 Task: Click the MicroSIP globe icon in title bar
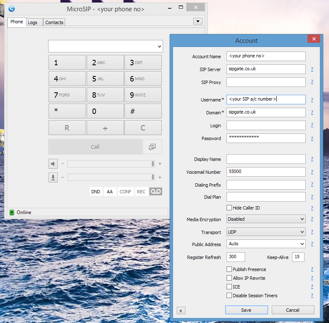[x=12, y=9]
